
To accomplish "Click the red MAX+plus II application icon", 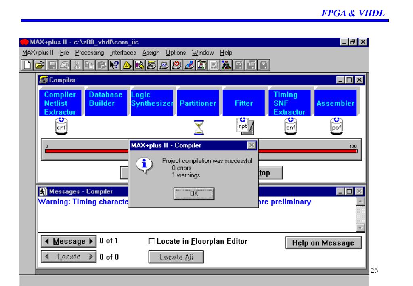I will (x=24, y=42).
